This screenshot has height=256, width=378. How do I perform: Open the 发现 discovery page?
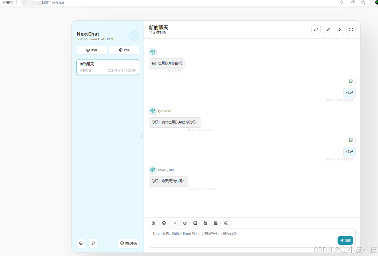coord(124,50)
